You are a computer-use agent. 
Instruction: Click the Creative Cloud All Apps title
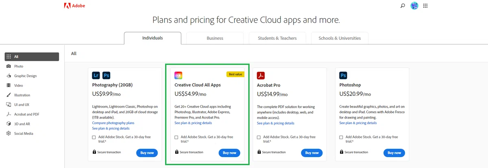198,85
